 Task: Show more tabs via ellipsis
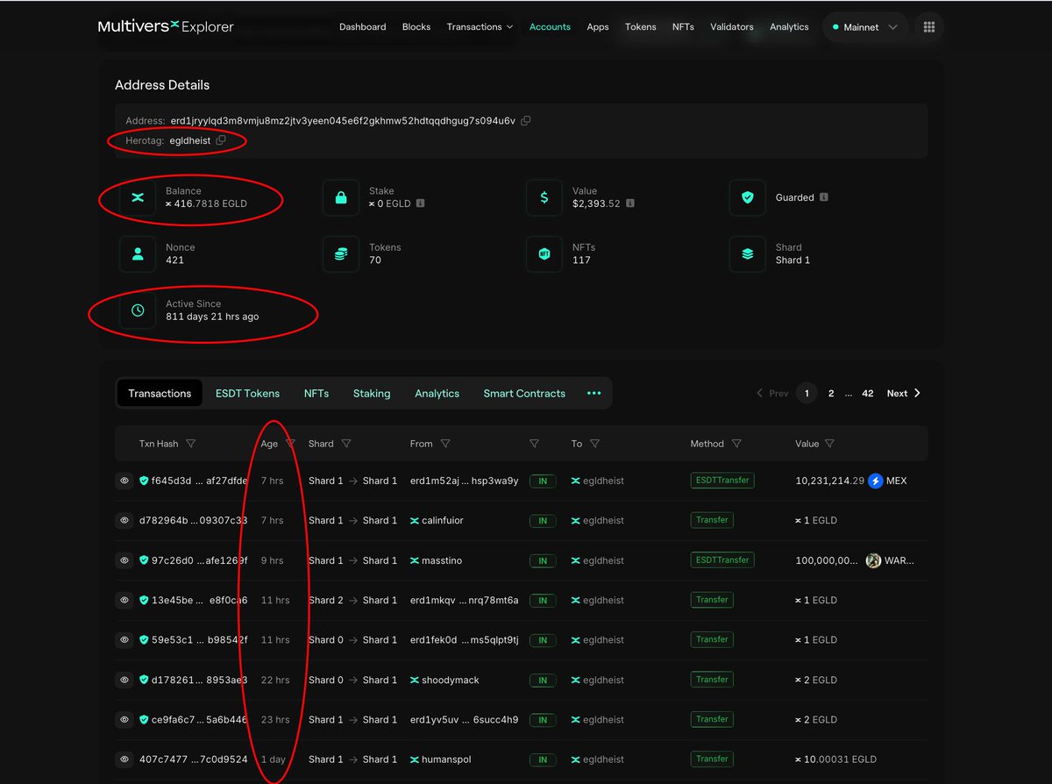594,394
